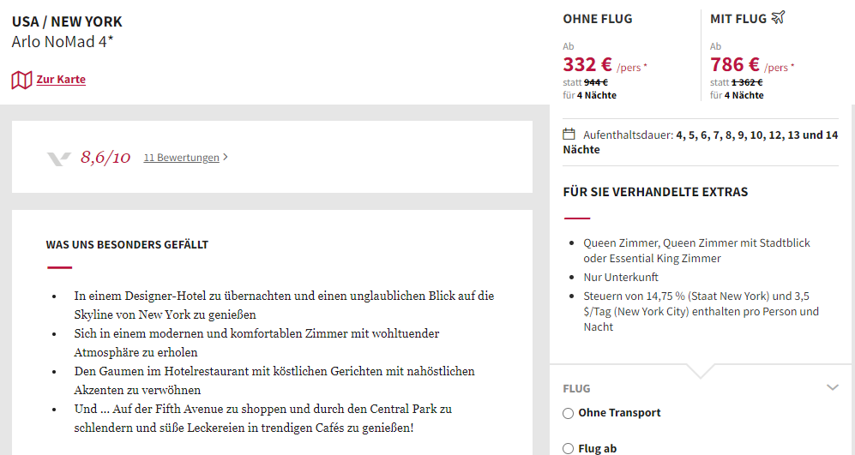Click the map icon beside Zur Karte
Image resolution: width=855 pixels, height=455 pixels.
click(21, 80)
